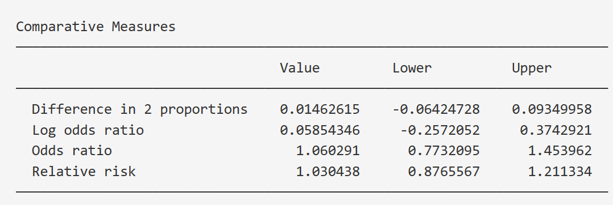Select the Value column header
Viewport: 613px width, 205px height.
(300, 68)
